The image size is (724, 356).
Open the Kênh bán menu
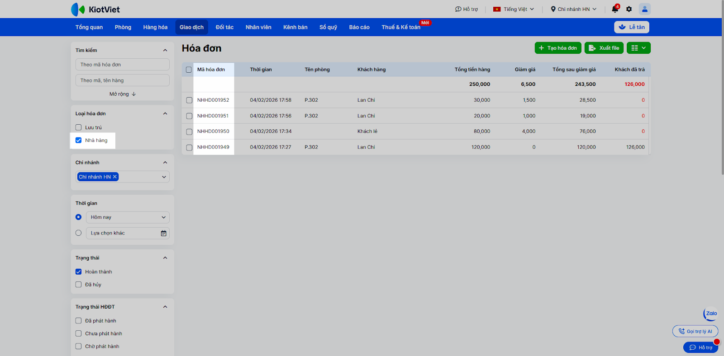coord(295,27)
